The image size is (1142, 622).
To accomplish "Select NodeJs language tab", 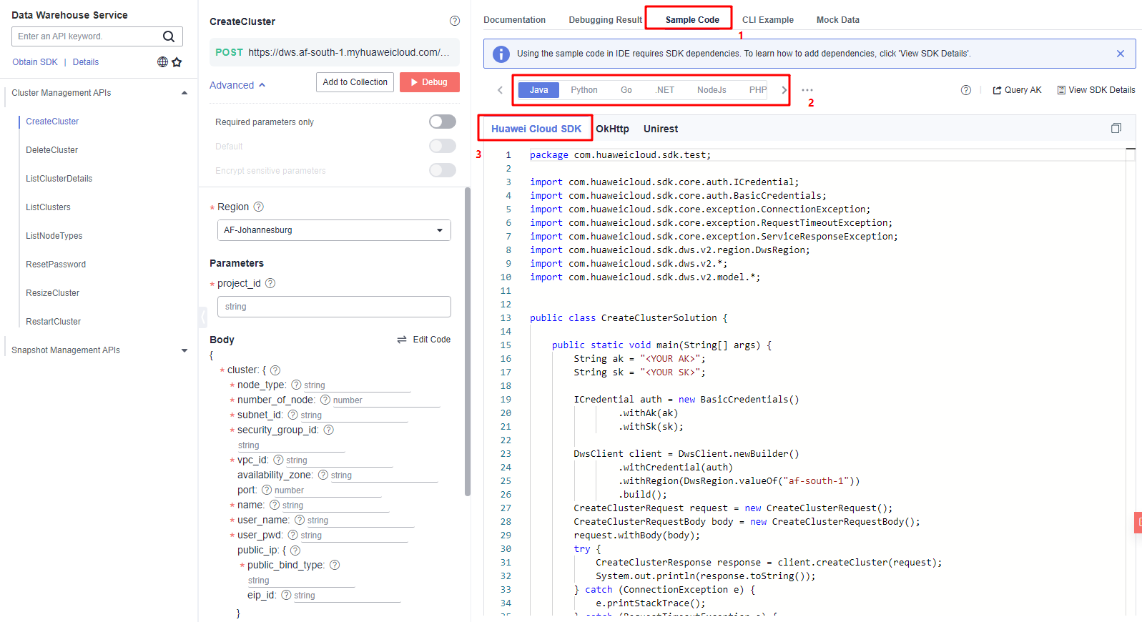I will coord(712,90).
